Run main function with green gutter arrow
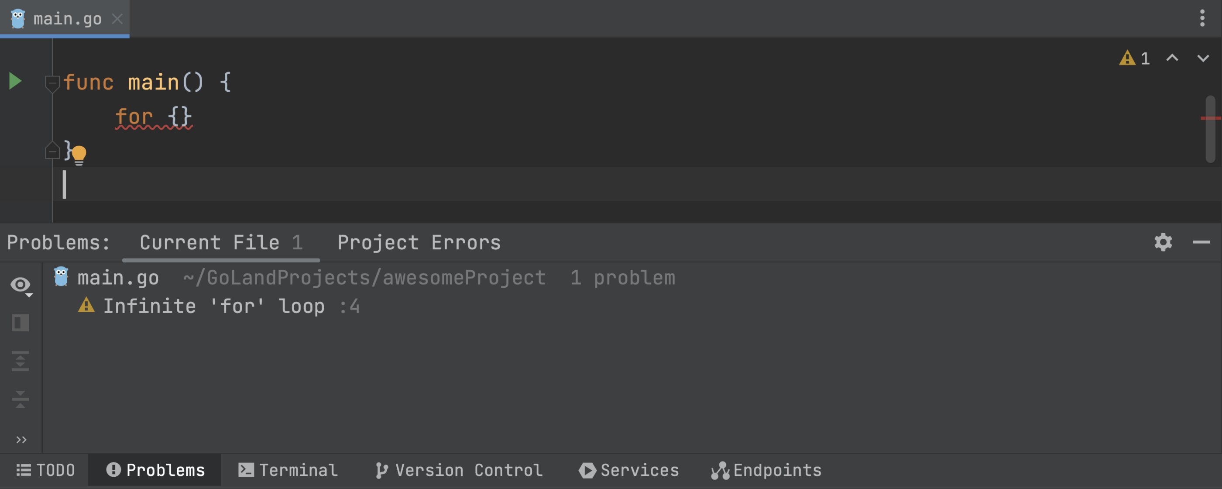The image size is (1222, 489). (15, 81)
